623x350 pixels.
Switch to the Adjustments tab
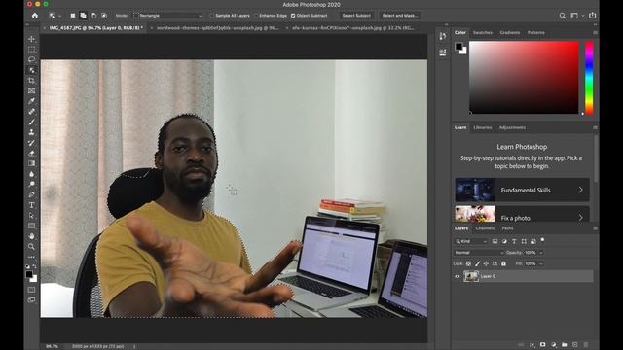512,127
